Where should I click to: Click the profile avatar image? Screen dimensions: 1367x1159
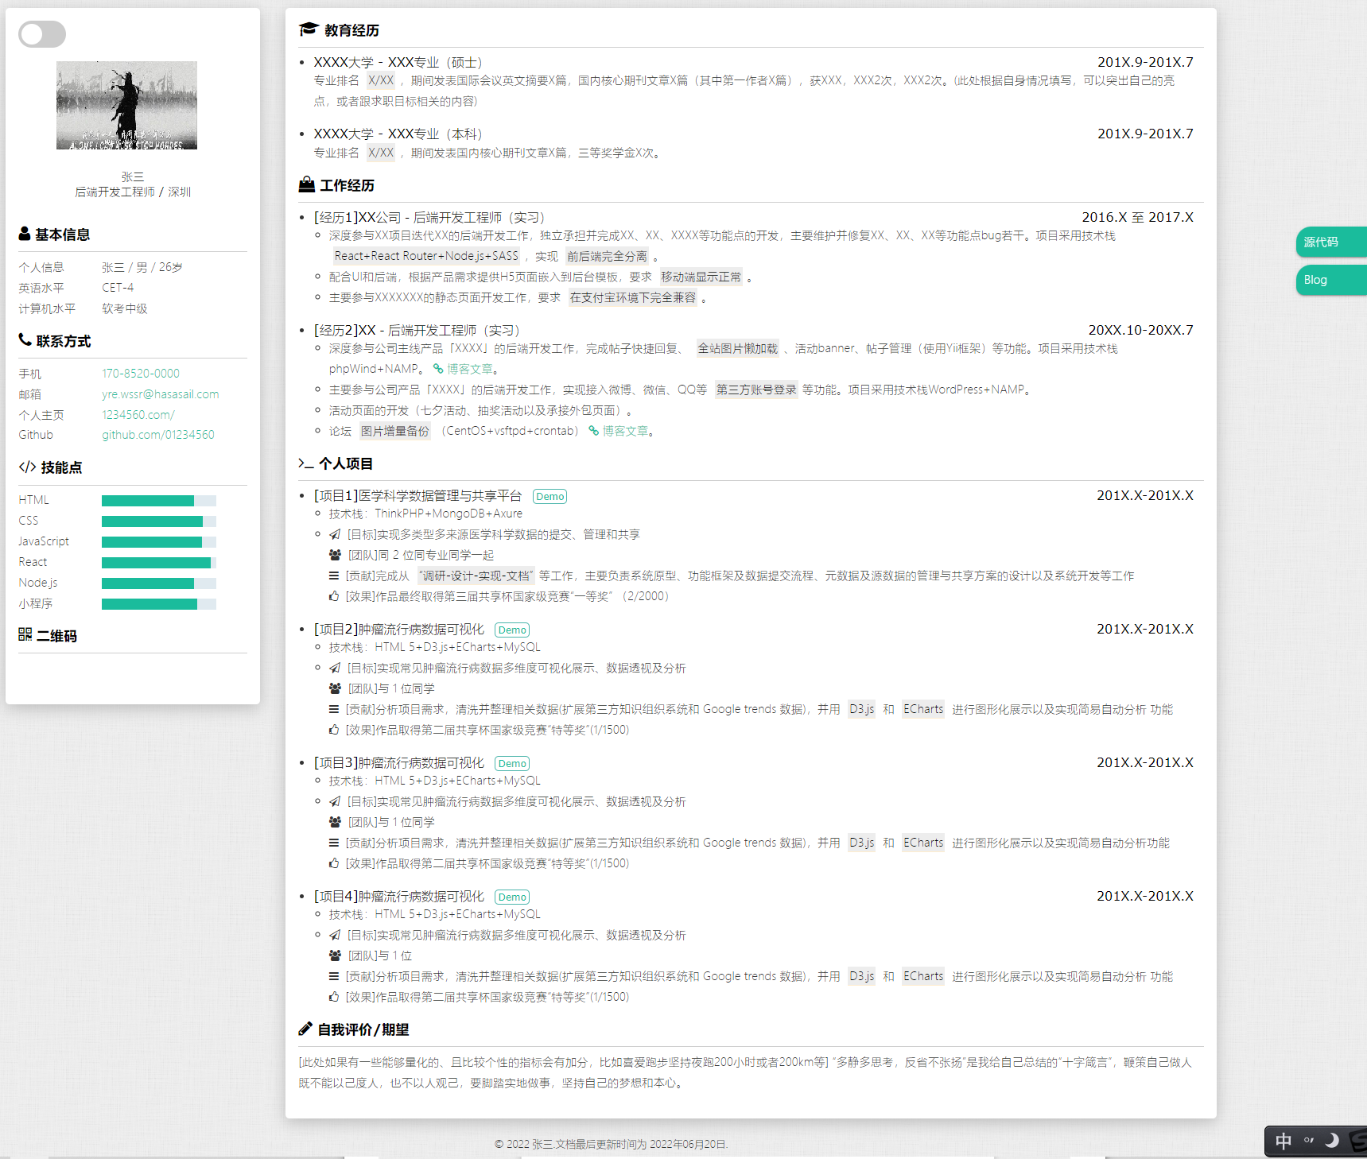tap(126, 105)
